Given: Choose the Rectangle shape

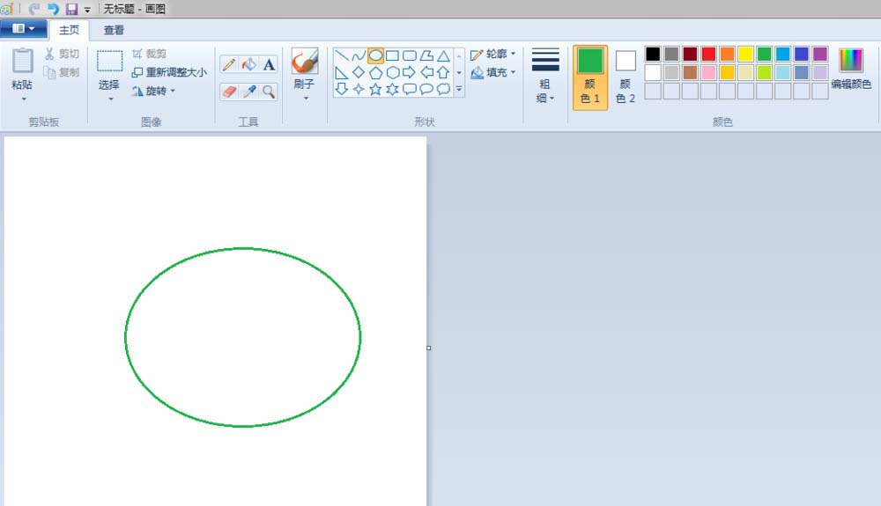Looking at the screenshot, I should pyautogui.click(x=392, y=55).
